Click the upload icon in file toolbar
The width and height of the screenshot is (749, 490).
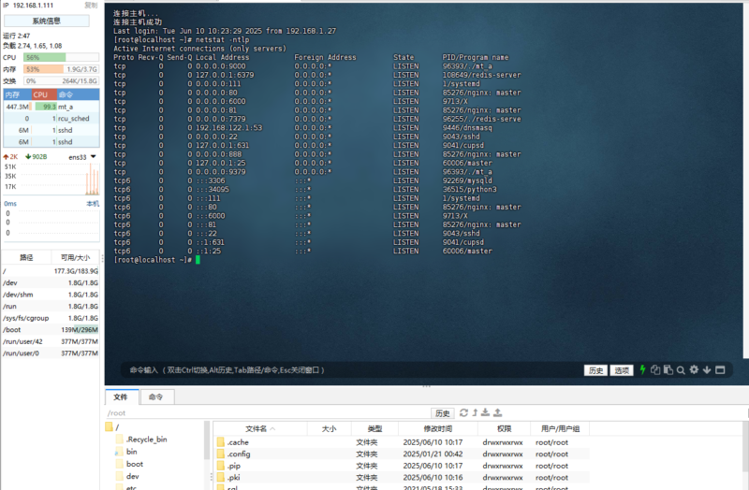click(x=498, y=412)
